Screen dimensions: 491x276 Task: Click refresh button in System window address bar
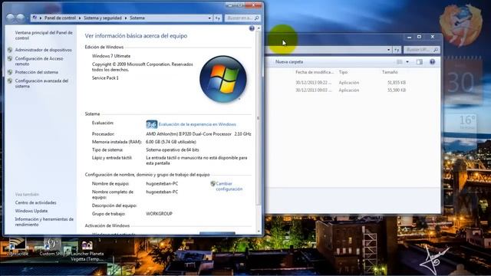218,18
